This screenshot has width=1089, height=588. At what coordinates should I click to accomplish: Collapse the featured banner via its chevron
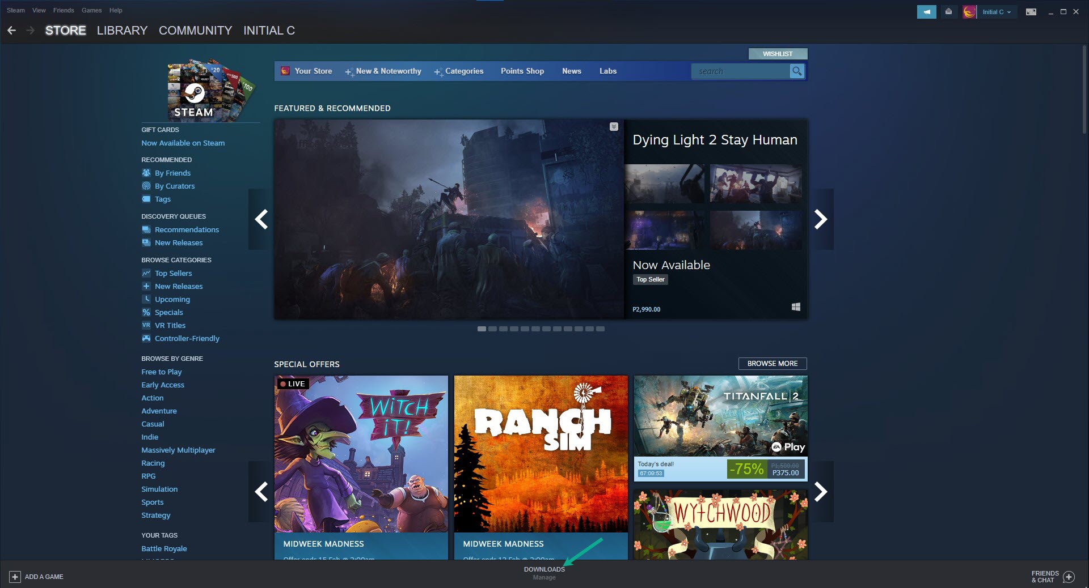614,126
